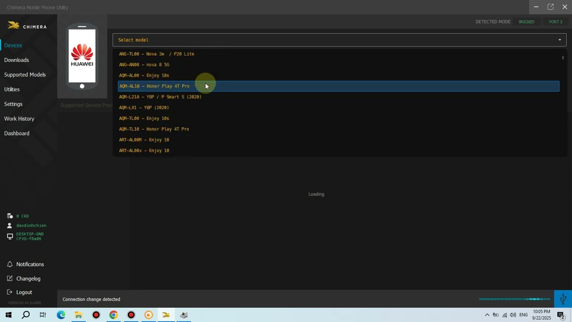Show hidden system tray icons
Viewport: 572px width, 322px height.
(487, 315)
